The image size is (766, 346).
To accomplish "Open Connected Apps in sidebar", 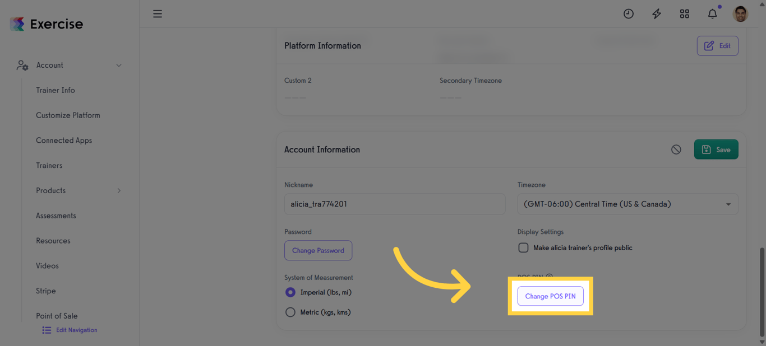I will point(64,141).
